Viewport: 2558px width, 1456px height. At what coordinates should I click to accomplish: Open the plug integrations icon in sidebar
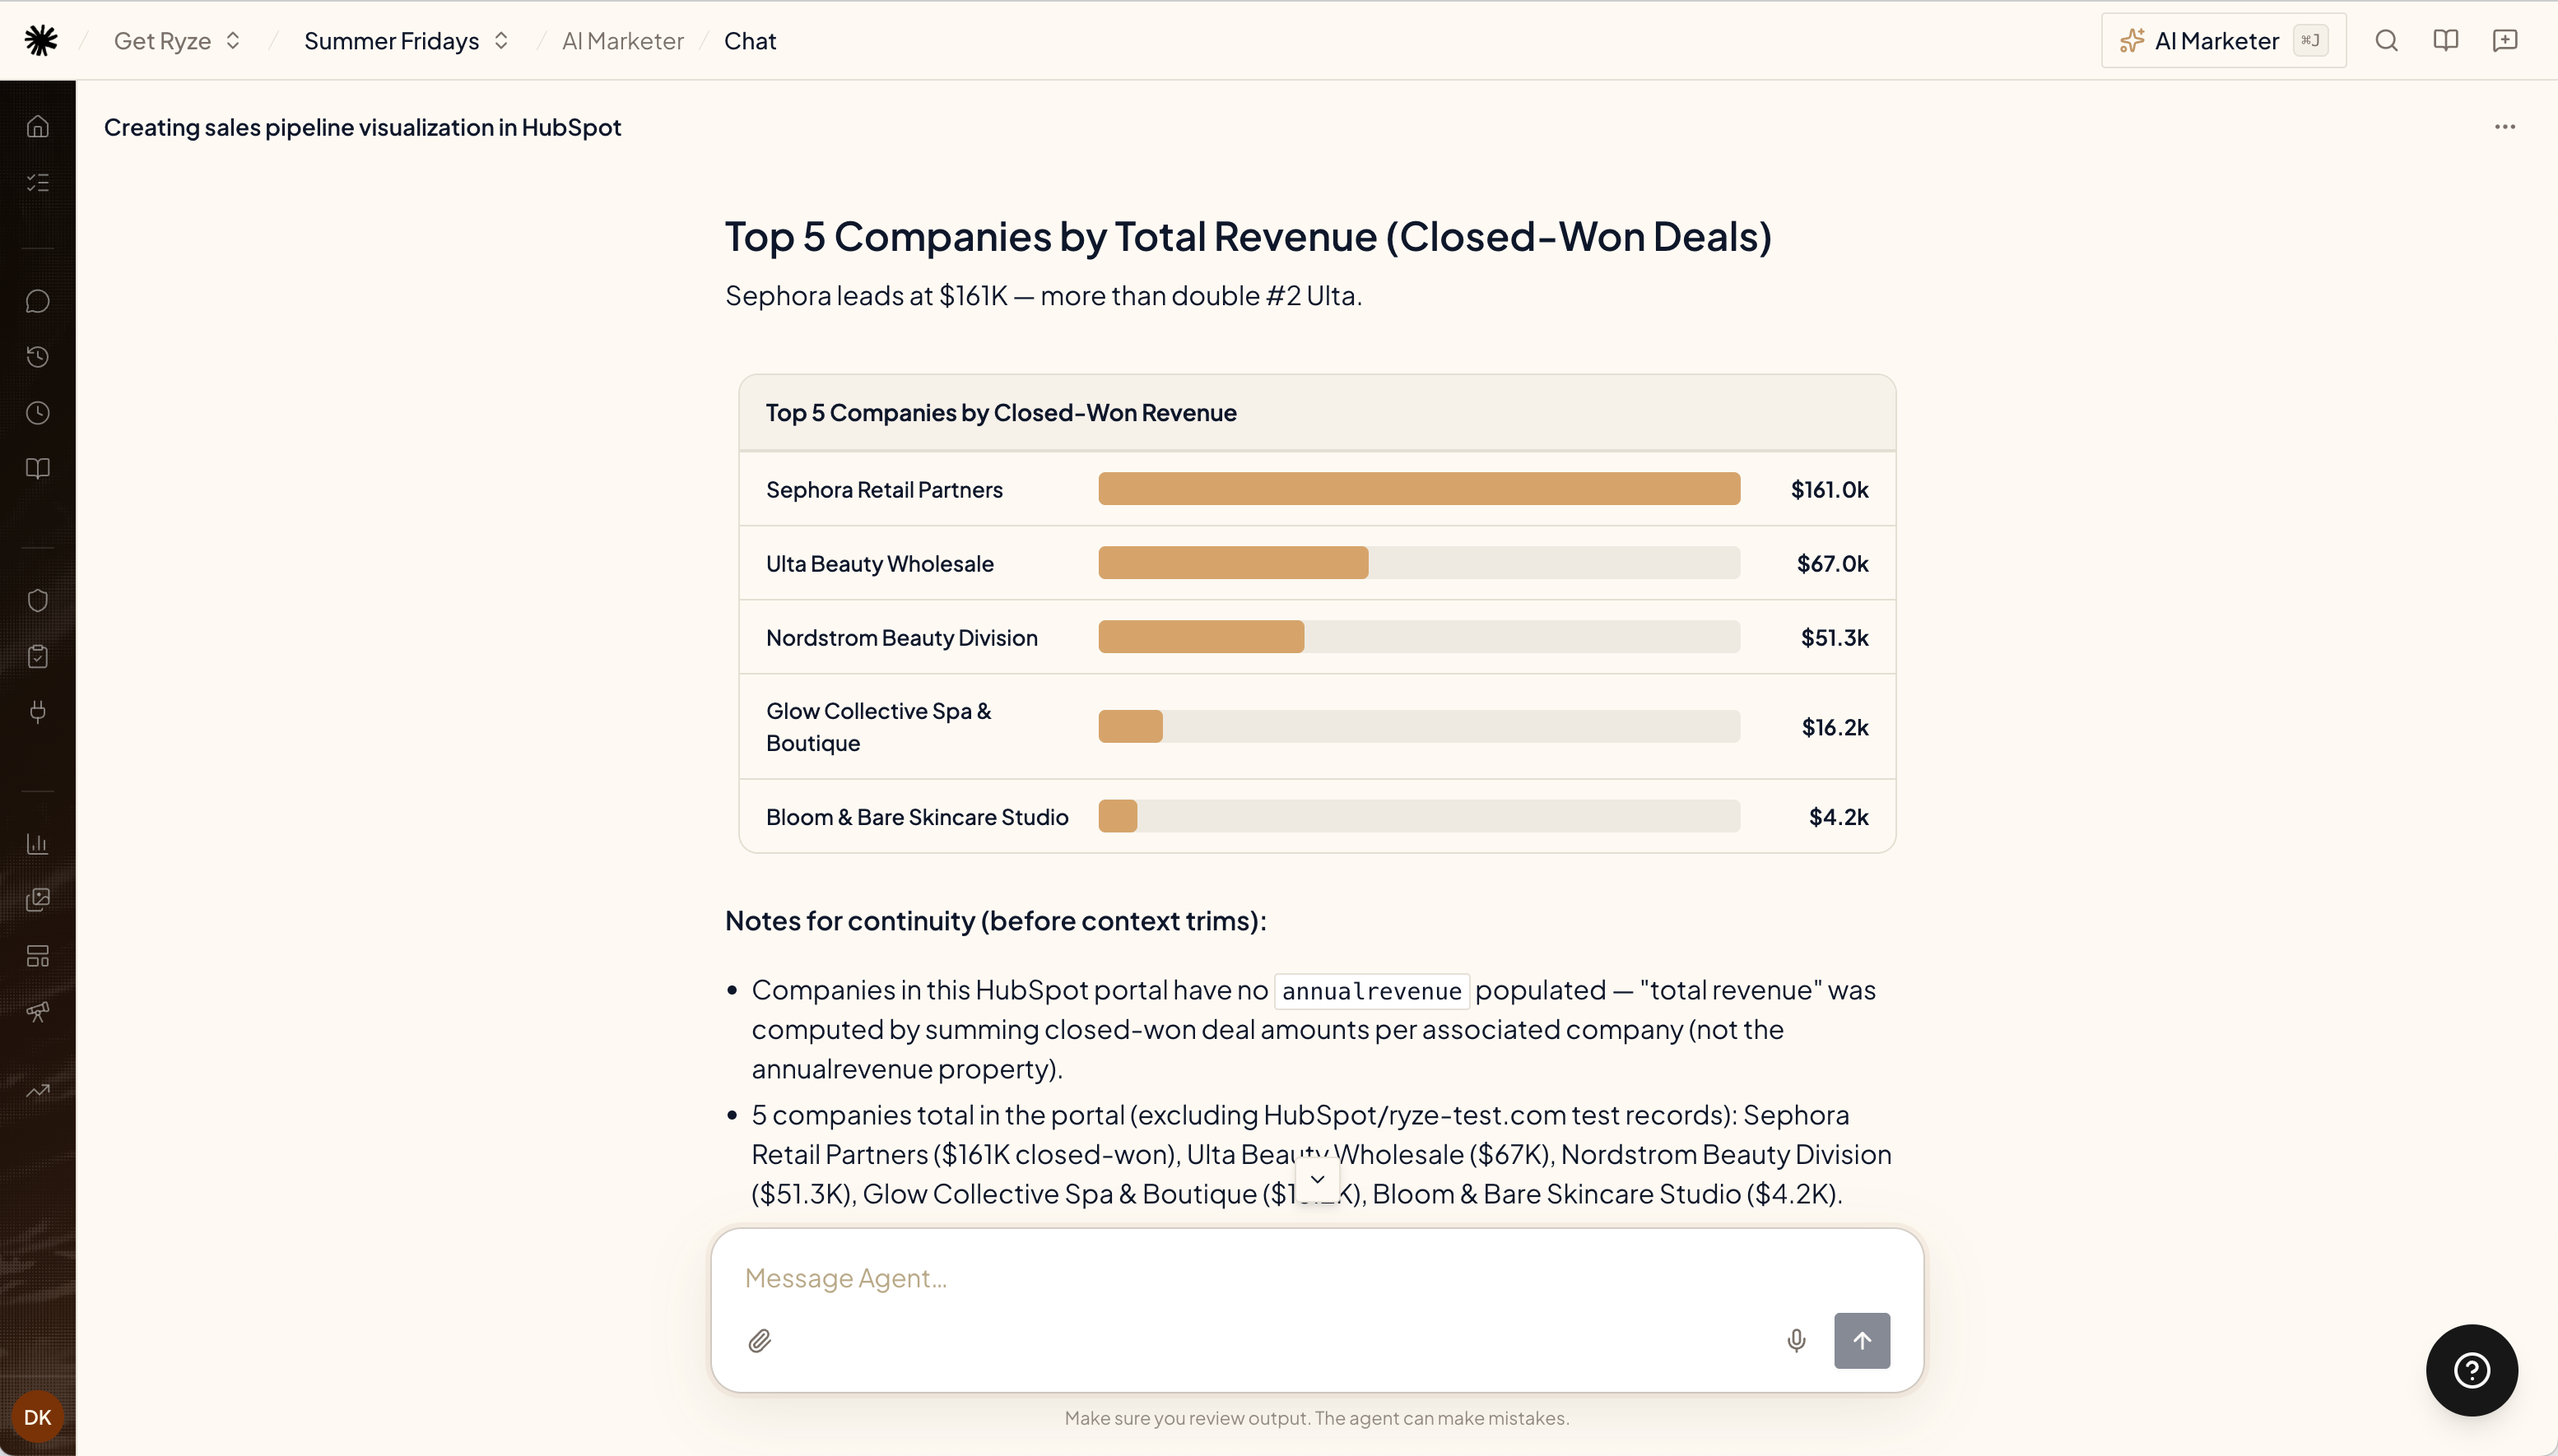pos(38,712)
